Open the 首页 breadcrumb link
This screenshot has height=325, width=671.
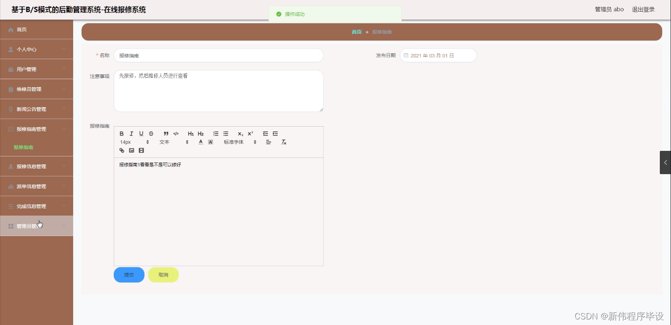click(x=356, y=32)
